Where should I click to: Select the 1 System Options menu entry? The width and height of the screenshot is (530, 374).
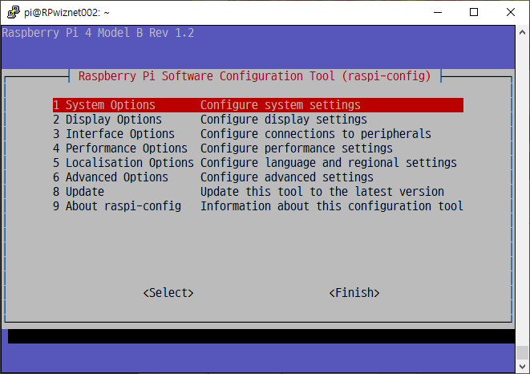(258, 105)
